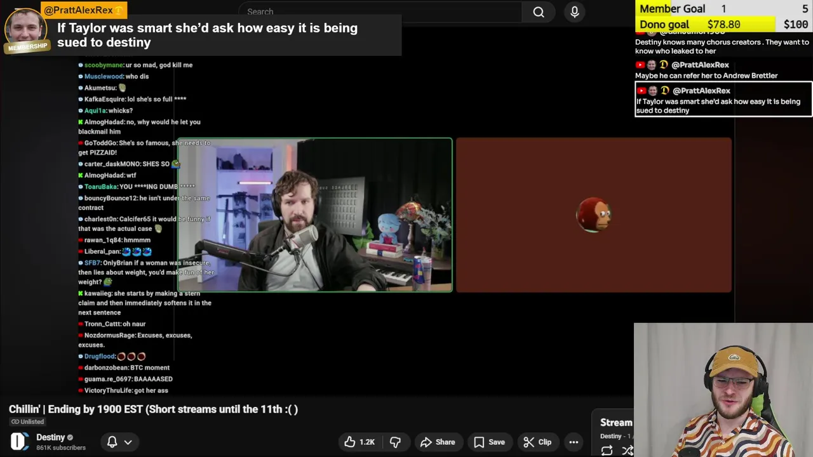
Task: Click highlighted chat message about being sued
Action: (x=723, y=100)
